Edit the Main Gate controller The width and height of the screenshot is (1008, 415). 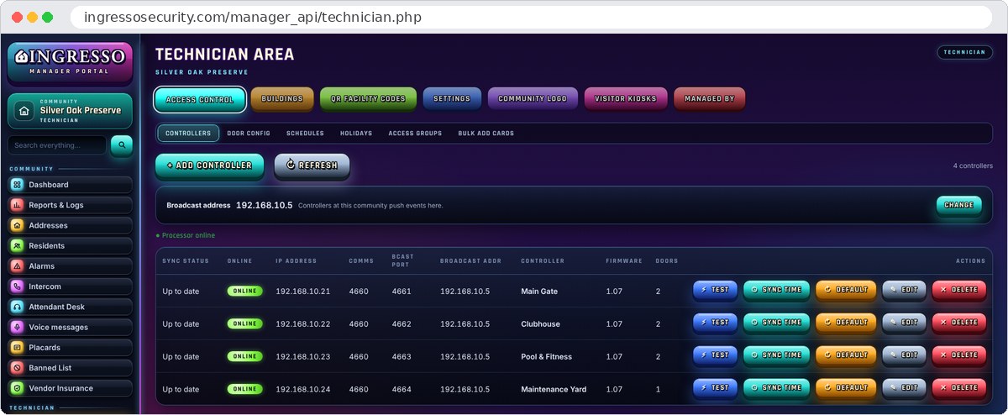pos(905,290)
